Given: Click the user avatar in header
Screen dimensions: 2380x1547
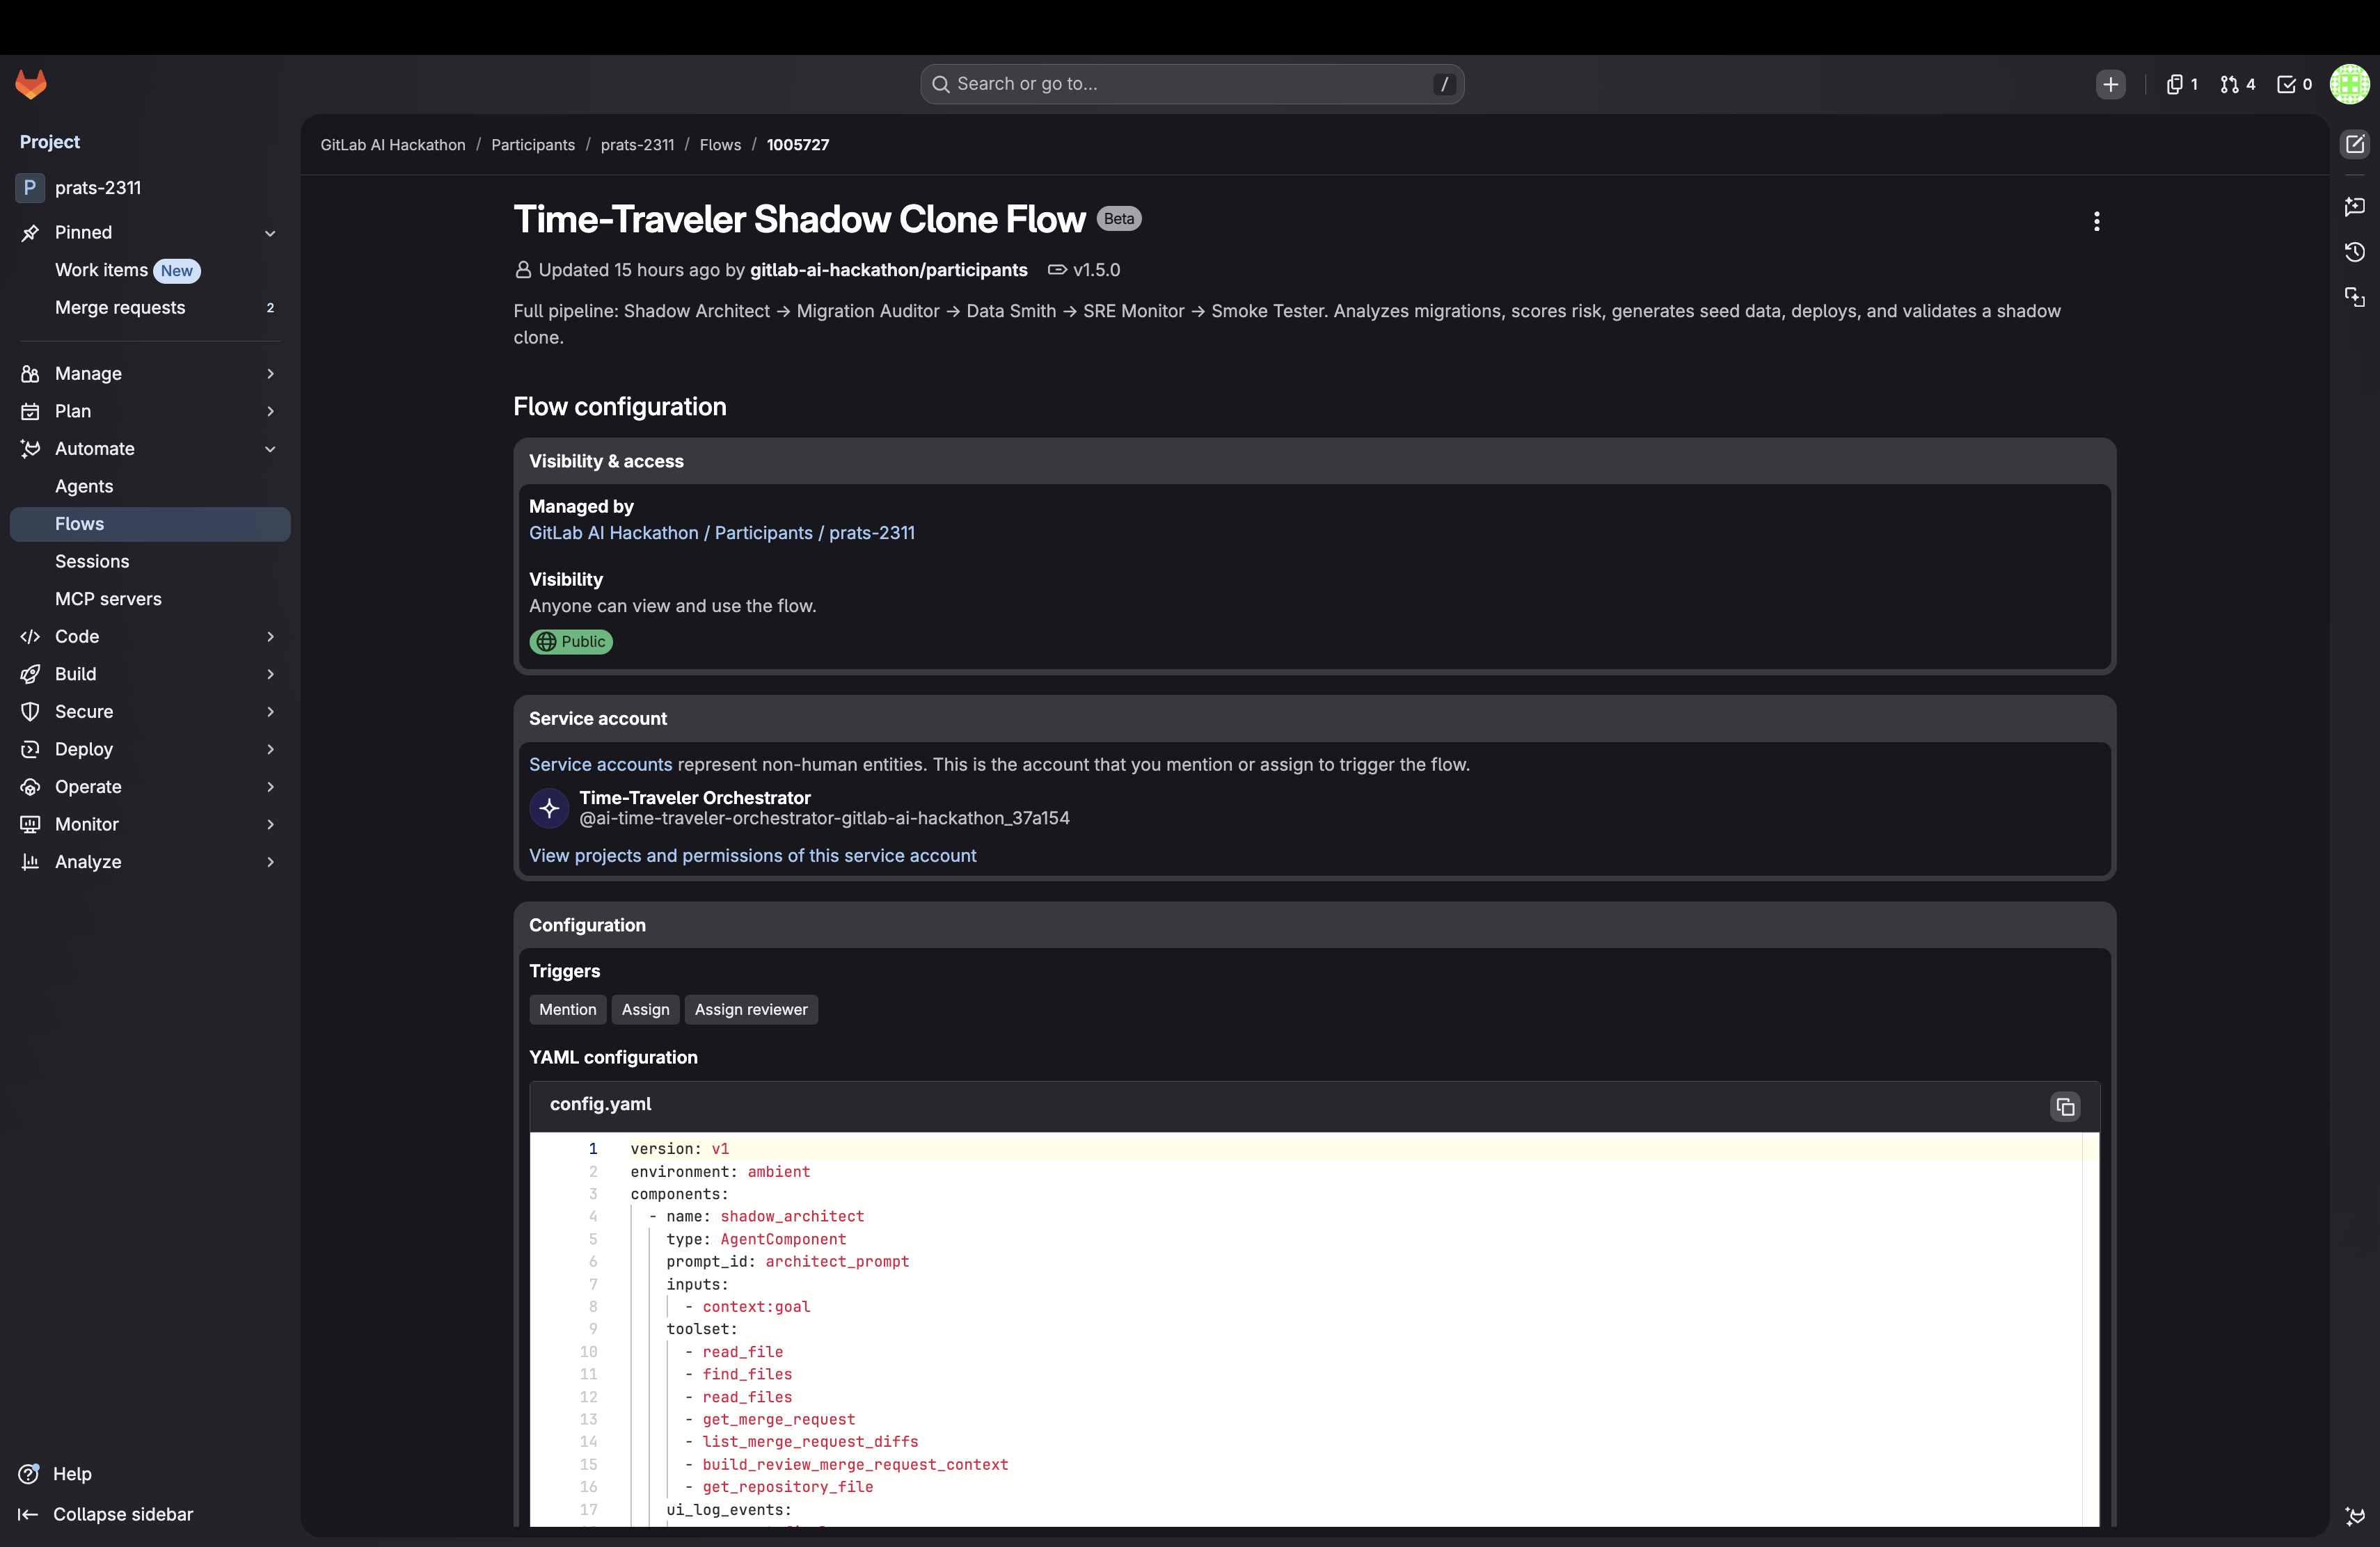Looking at the screenshot, I should coord(2349,85).
